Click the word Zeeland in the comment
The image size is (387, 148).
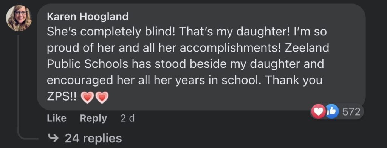[307, 48]
